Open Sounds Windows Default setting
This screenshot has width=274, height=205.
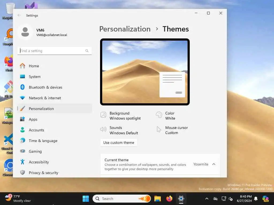pos(119,130)
